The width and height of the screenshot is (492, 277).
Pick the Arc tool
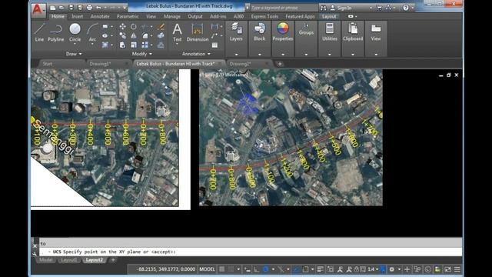pyautogui.click(x=92, y=32)
